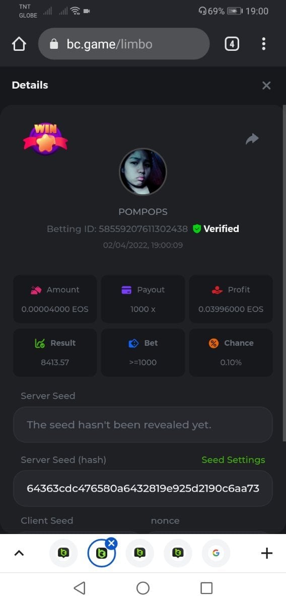This screenshot has width=286, height=604.
Task: Open Seed Settings link
Action: click(233, 460)
